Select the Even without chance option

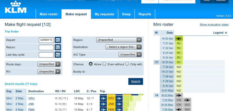click(x=104, y=64)
